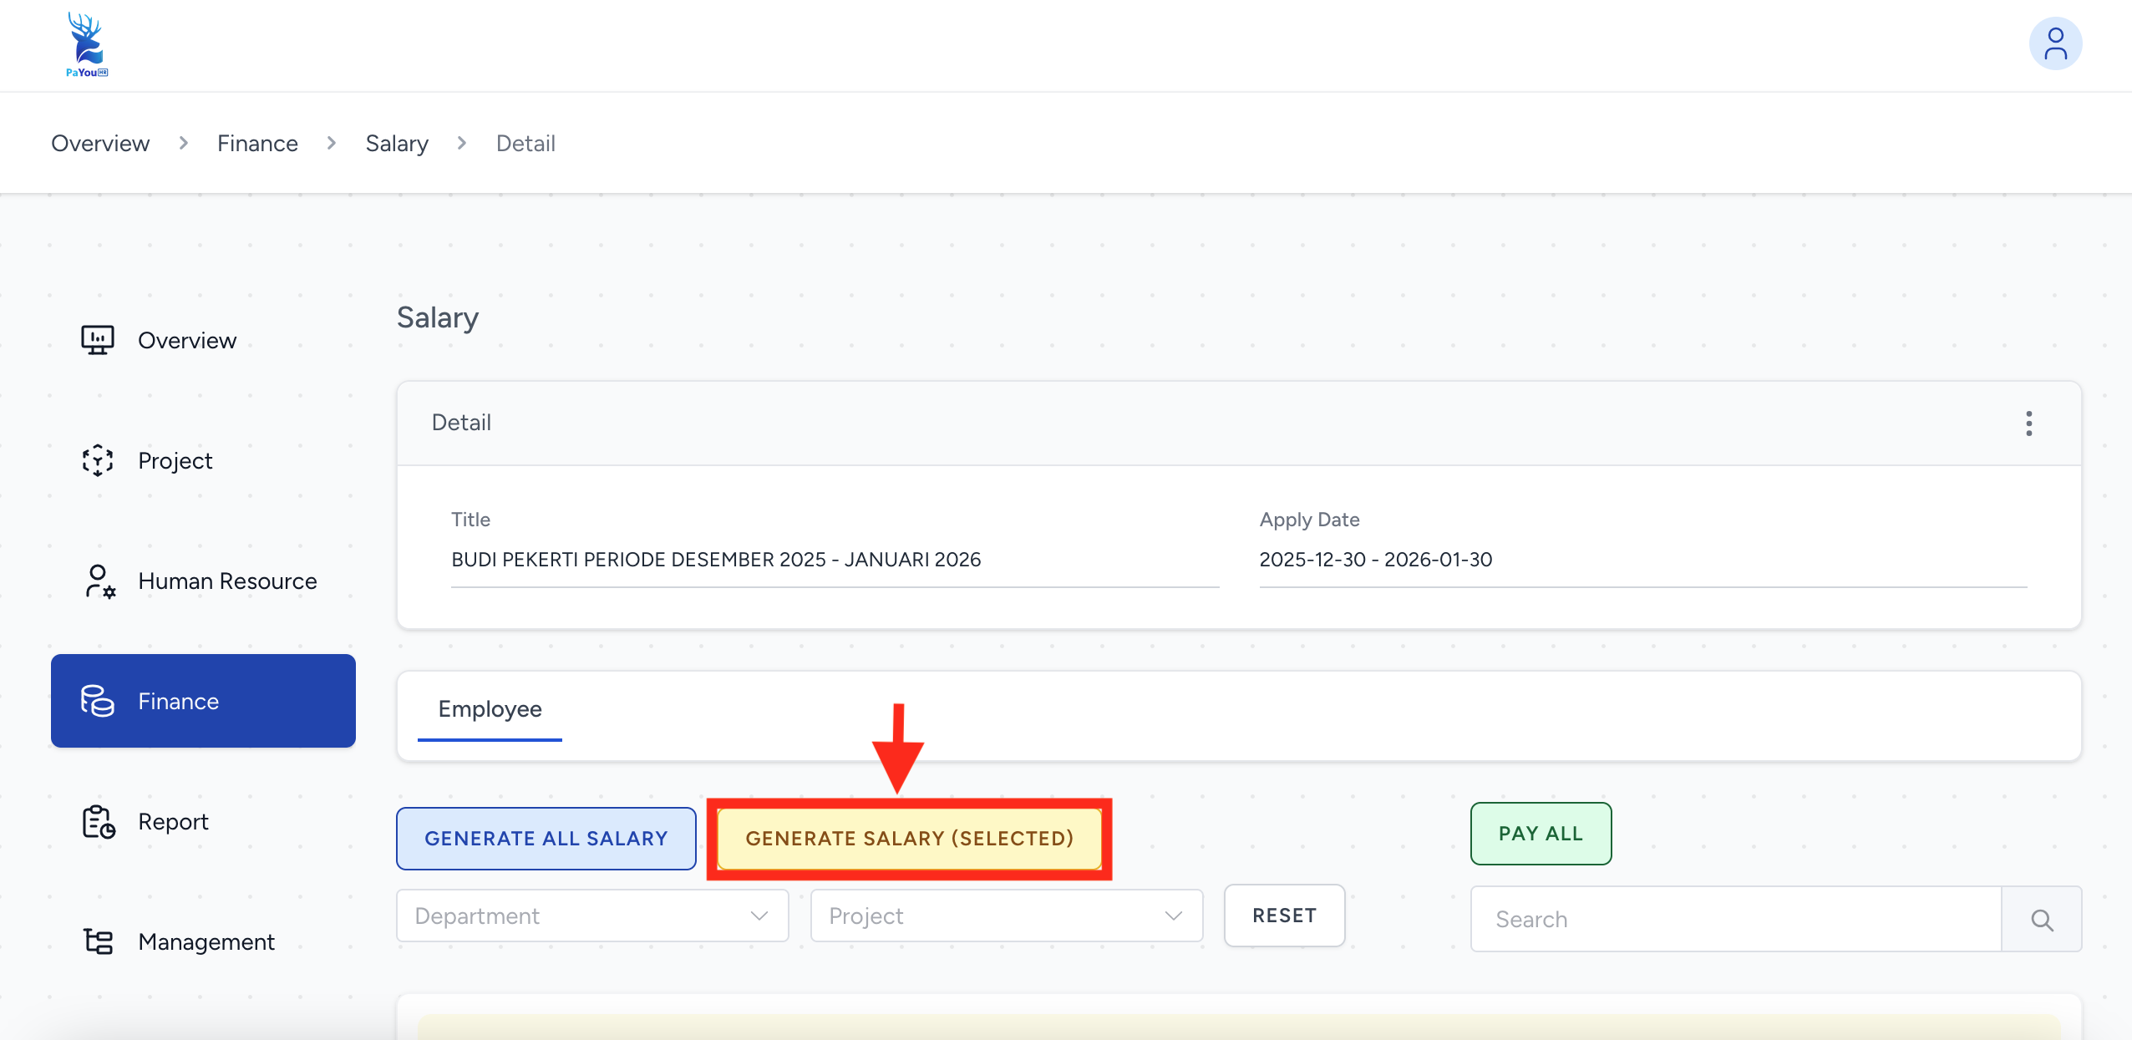
Task: Click the Overview monitor icon in sidebar
Action: (98, 340)
